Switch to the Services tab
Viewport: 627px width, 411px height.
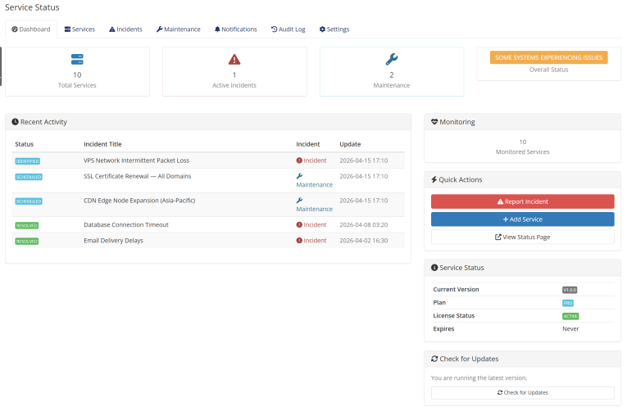tap(80, 29)
